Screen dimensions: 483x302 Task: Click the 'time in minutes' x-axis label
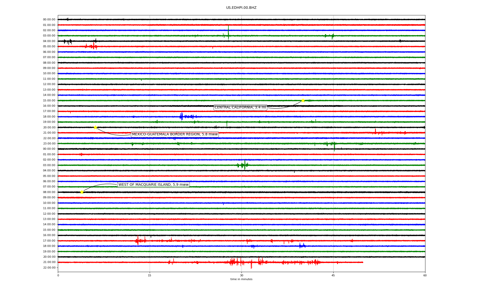241,279
